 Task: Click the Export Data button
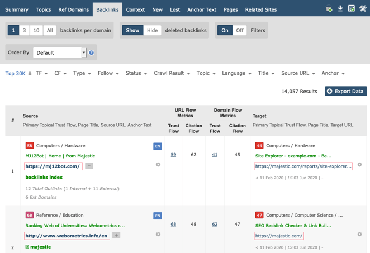click(345, 91)
